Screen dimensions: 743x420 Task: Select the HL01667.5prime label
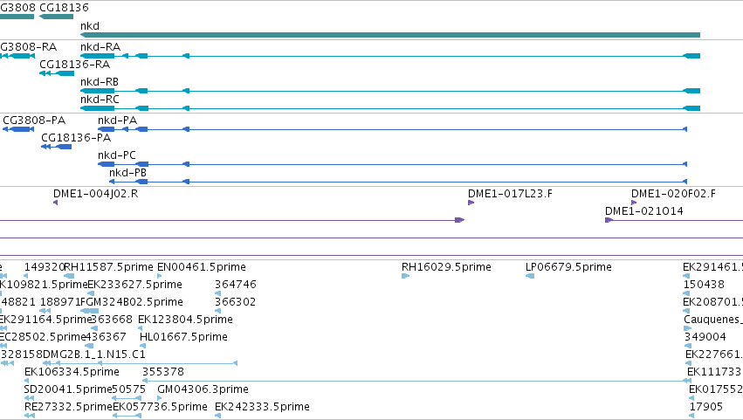[x=184, y=338]
